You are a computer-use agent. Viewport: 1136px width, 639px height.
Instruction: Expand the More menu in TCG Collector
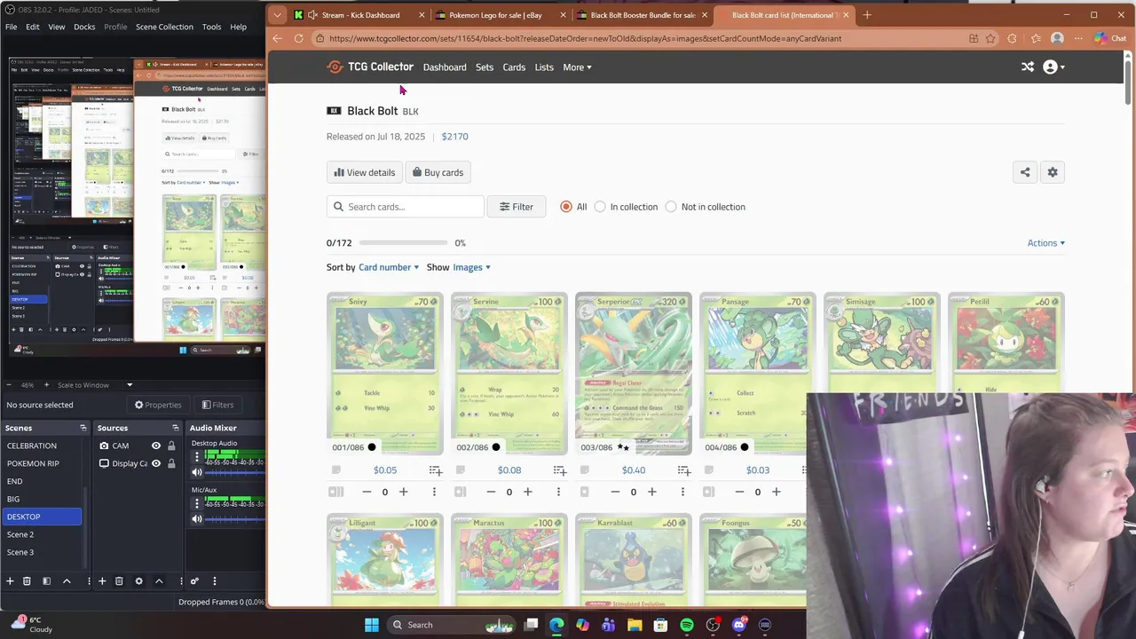(577, 67)
